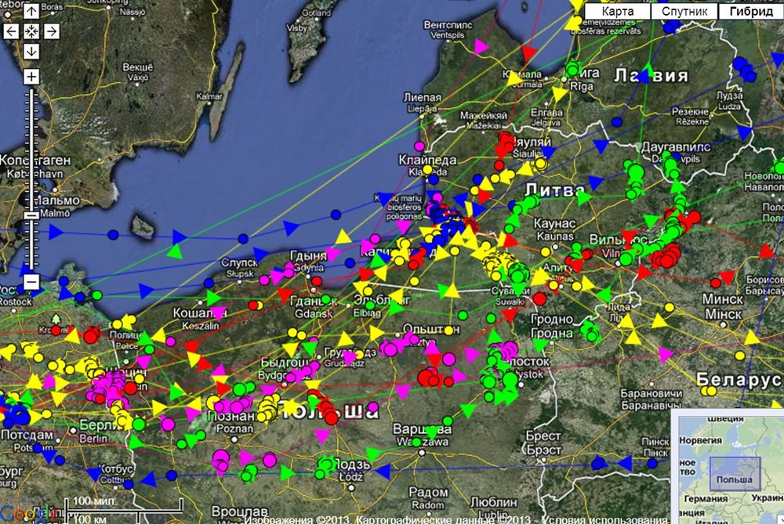Click the Каунас city label
The width and height of the screenshot is (784, 524).
[554, 222]
